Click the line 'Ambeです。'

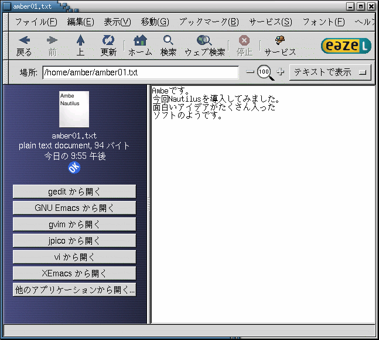(170, 91)
